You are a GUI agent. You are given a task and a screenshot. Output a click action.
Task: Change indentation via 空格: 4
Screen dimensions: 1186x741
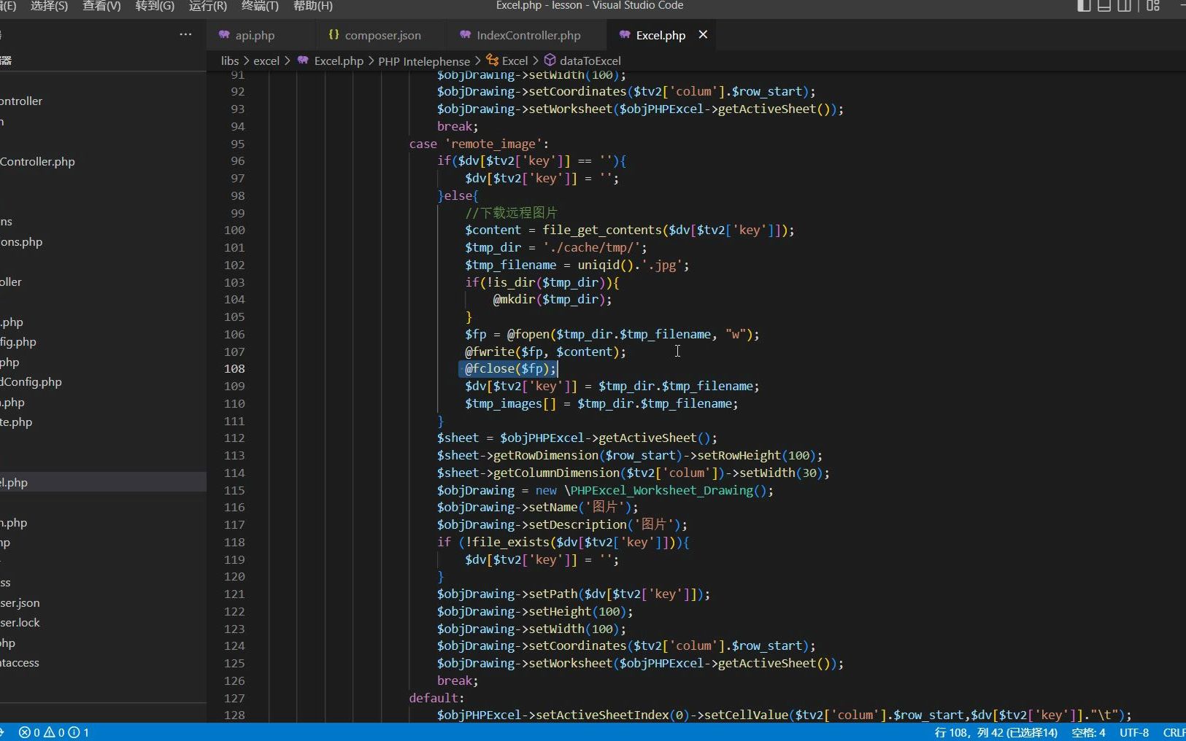point(1088,732)
